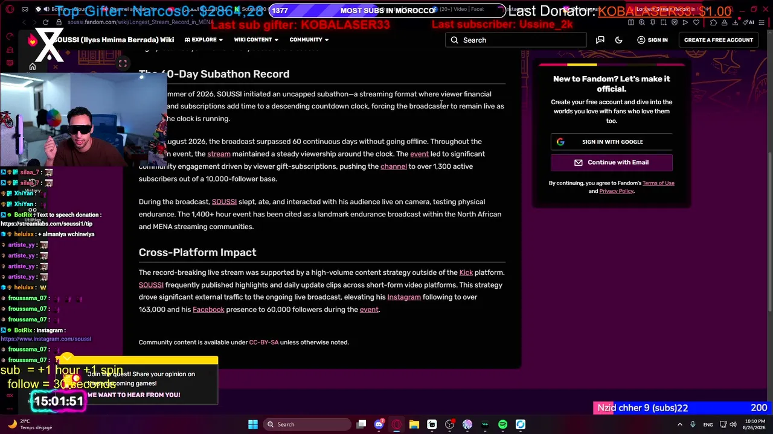Click the magnifier zoom icon in toolbar
Viewport: 773px width, 434px height.
click(642, 22)
